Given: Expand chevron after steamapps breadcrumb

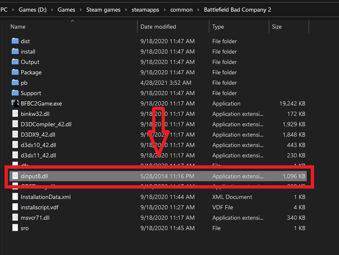Looking at the screenshot, I should click(x=165, y=10).
